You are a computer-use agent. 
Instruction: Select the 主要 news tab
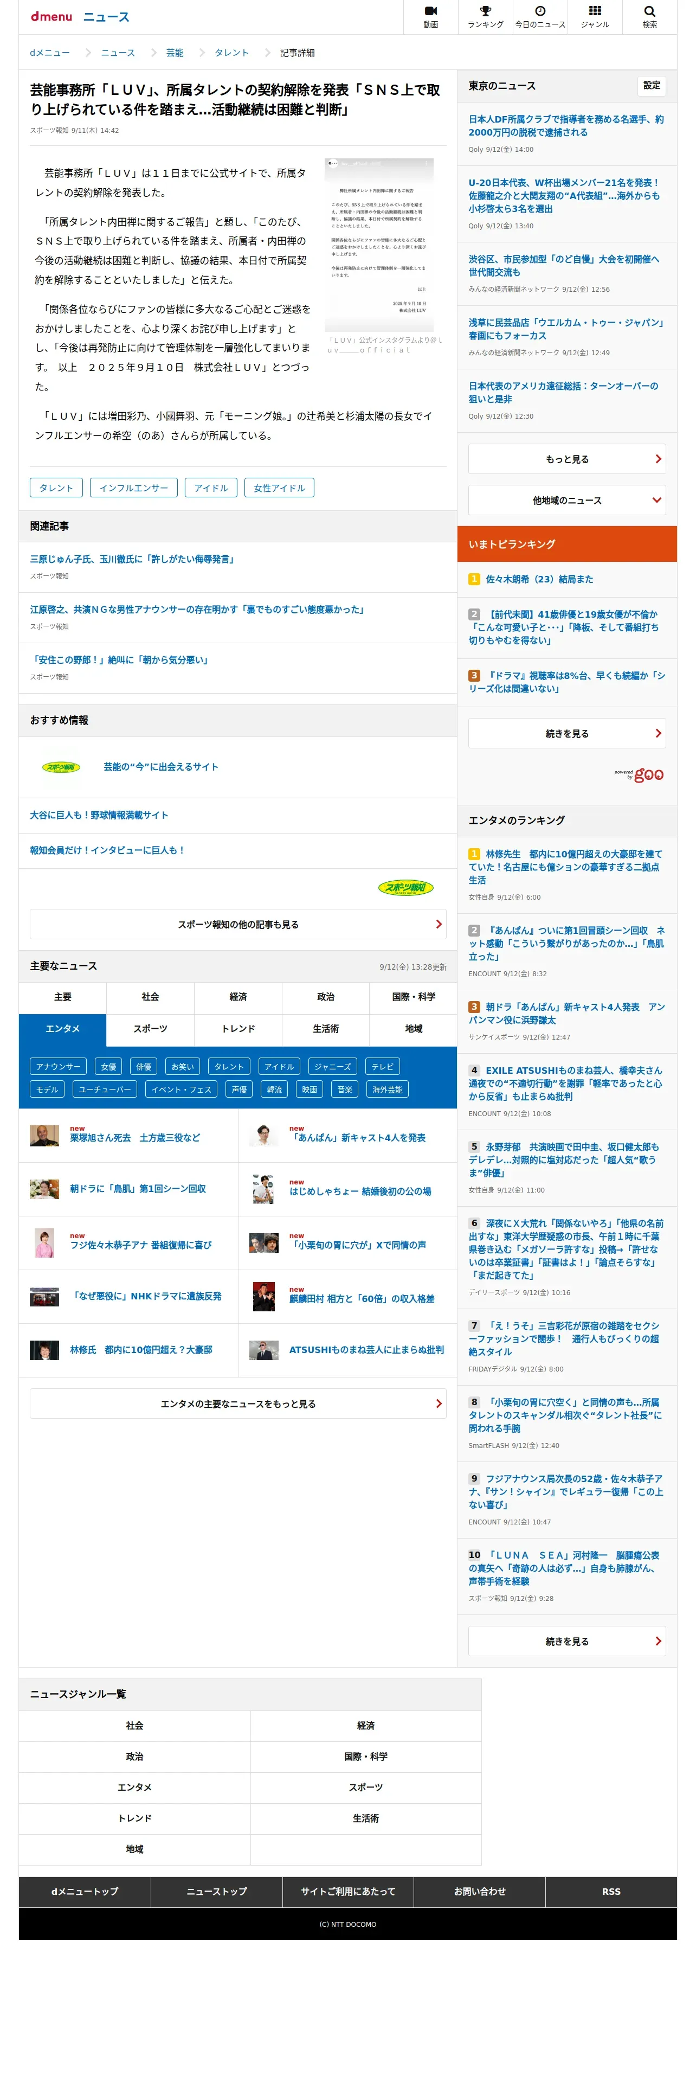click(62, 997)
